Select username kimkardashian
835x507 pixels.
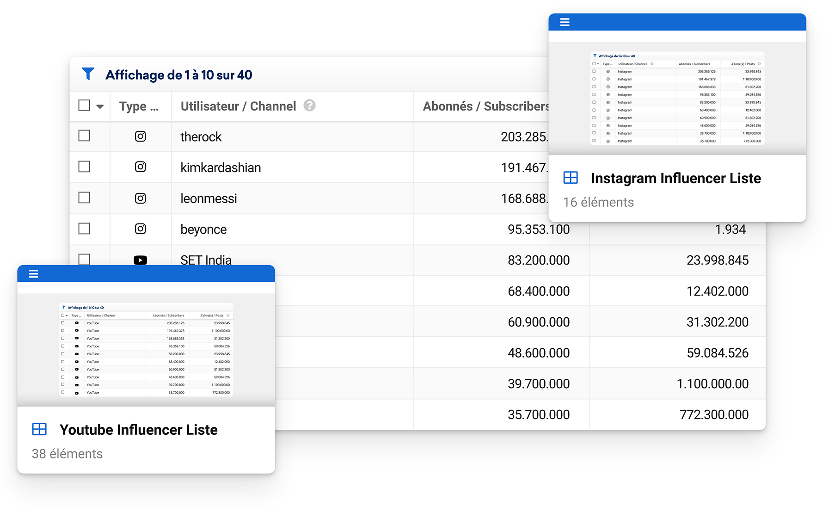click(221, 167)
